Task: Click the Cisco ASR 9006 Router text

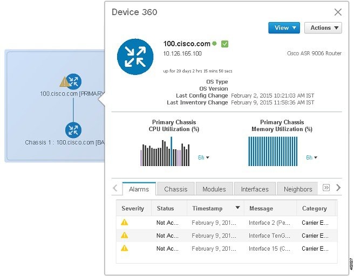Action: pyautogui.click(x=314, y=53)
